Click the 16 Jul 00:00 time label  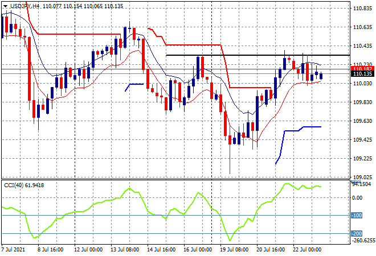point(198,250)
